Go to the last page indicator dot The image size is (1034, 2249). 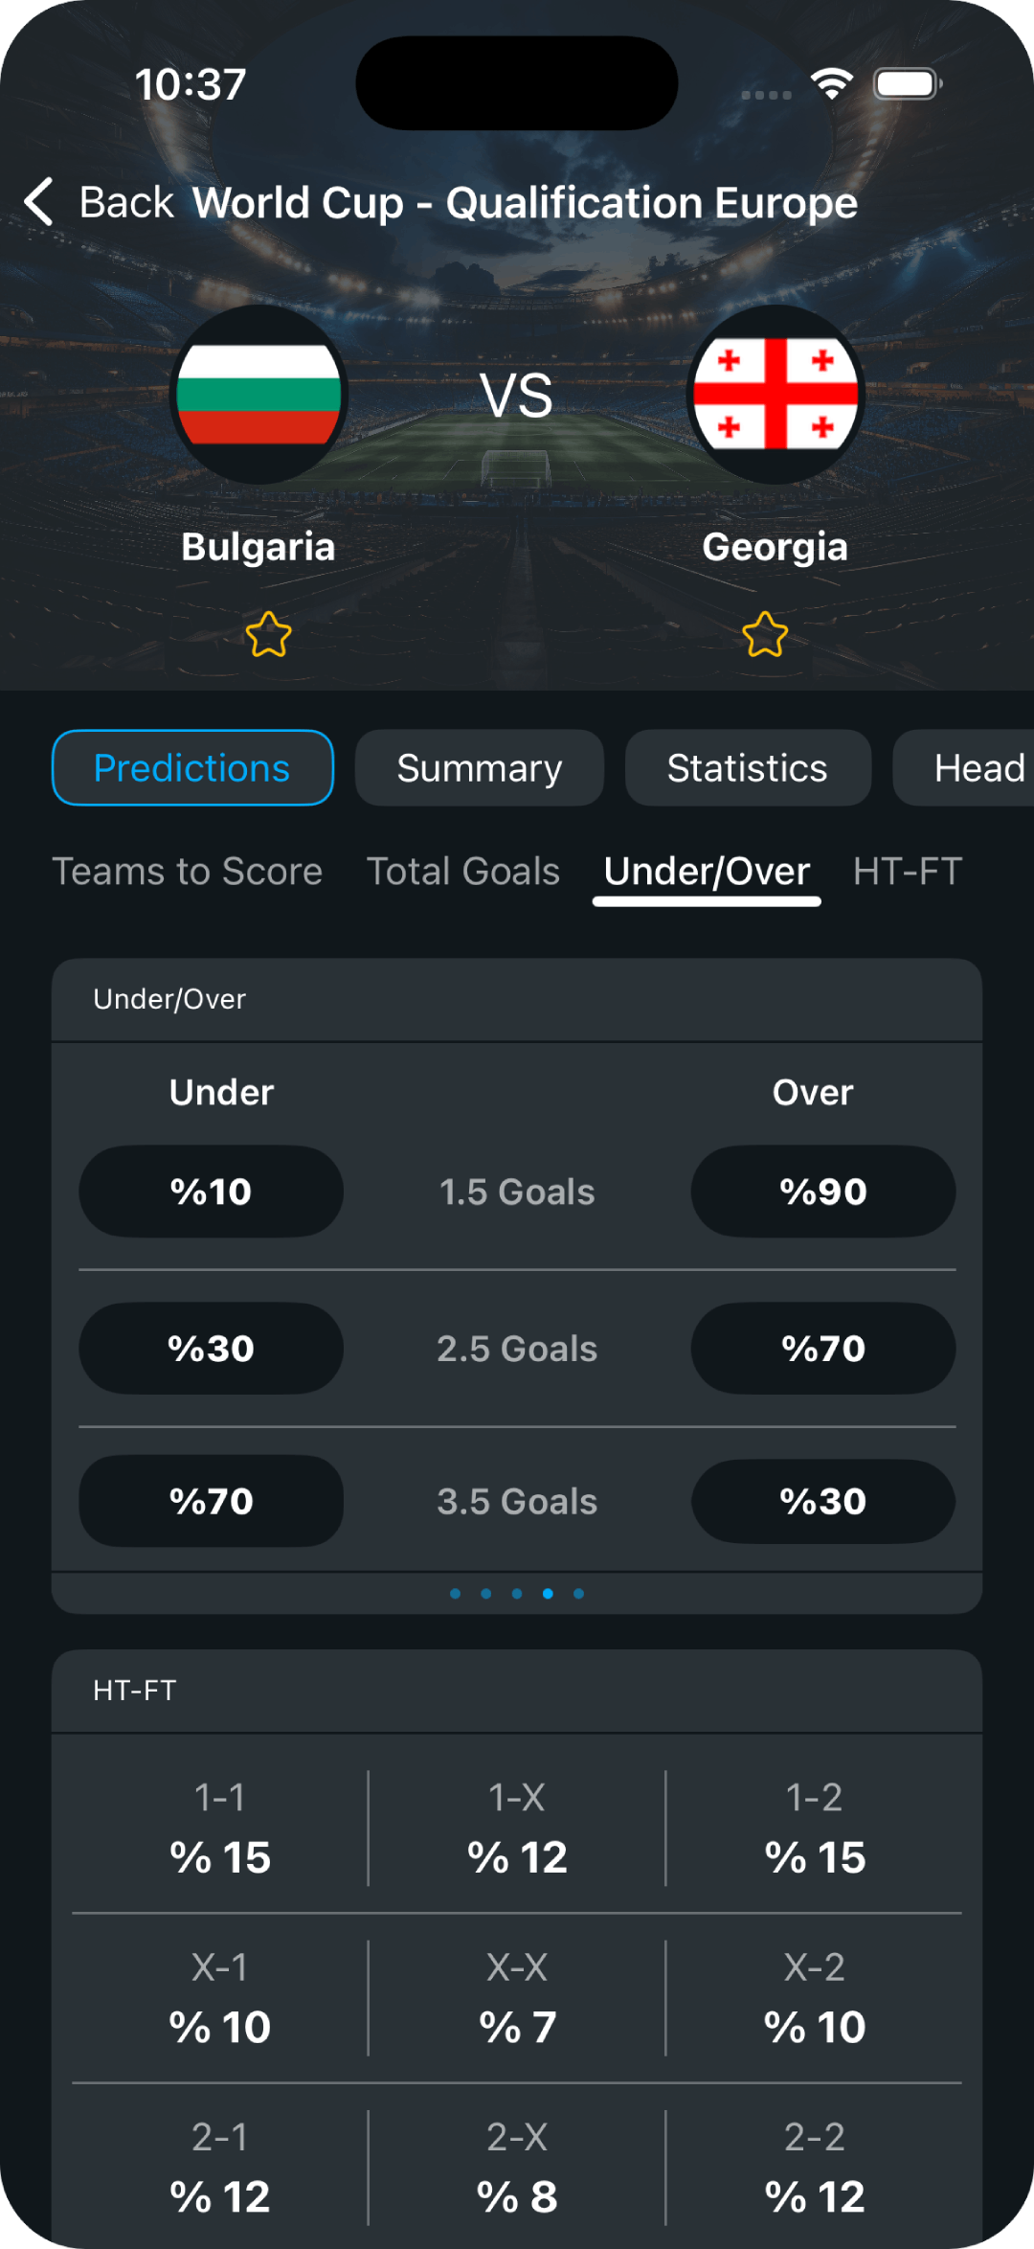(x=578, y=1594)
